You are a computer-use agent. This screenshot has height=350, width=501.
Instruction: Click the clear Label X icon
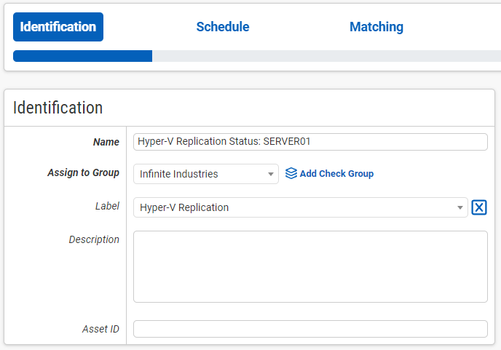pos(478,207)
